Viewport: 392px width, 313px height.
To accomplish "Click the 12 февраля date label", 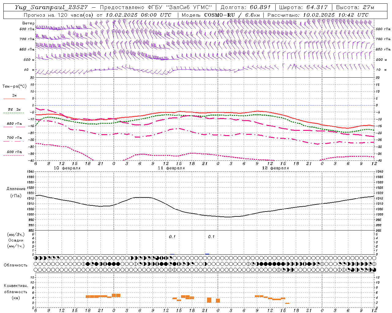I will [275, 168].
